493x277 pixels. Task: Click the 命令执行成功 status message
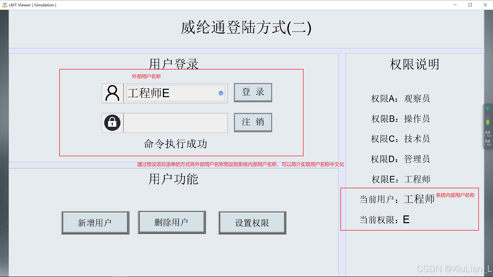[175, 144]
